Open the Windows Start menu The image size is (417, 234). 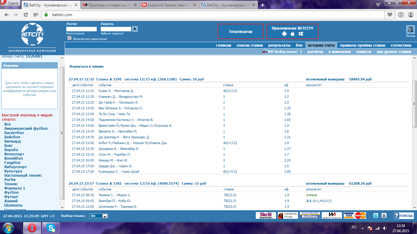pyautogui.click(x=8, y=228)
